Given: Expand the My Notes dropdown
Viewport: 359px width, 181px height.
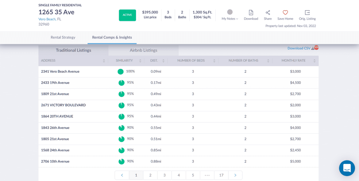Looking at the screenshot, I should [229, 19].
